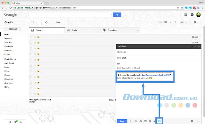
Task: Open Chrome's three-dot menu
Action: [202, 8]
